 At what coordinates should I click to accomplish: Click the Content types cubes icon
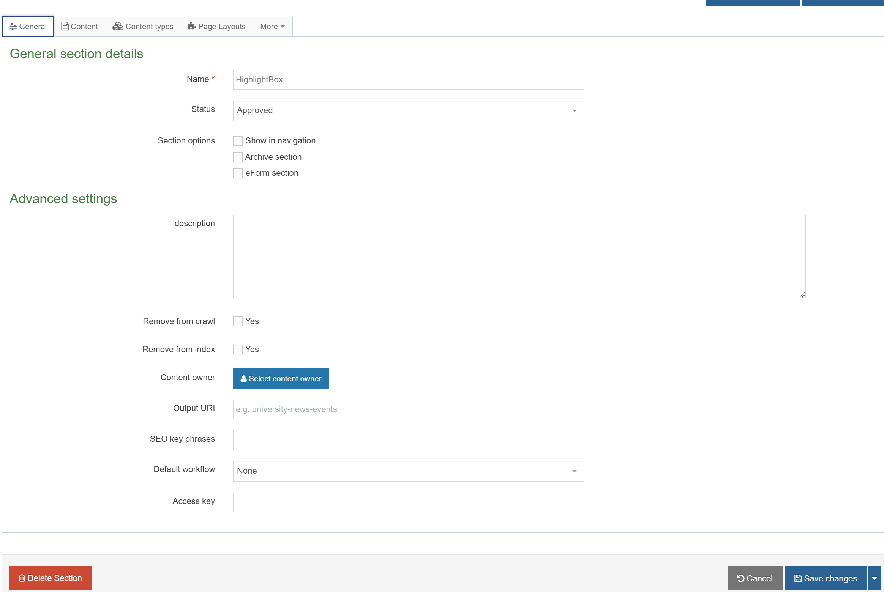pyautogui.click(x=117, y=26)
